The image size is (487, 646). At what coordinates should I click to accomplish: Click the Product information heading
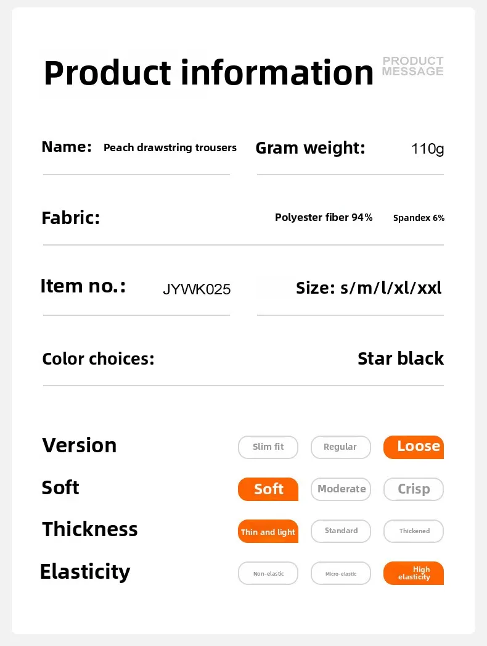coord(208,73)
